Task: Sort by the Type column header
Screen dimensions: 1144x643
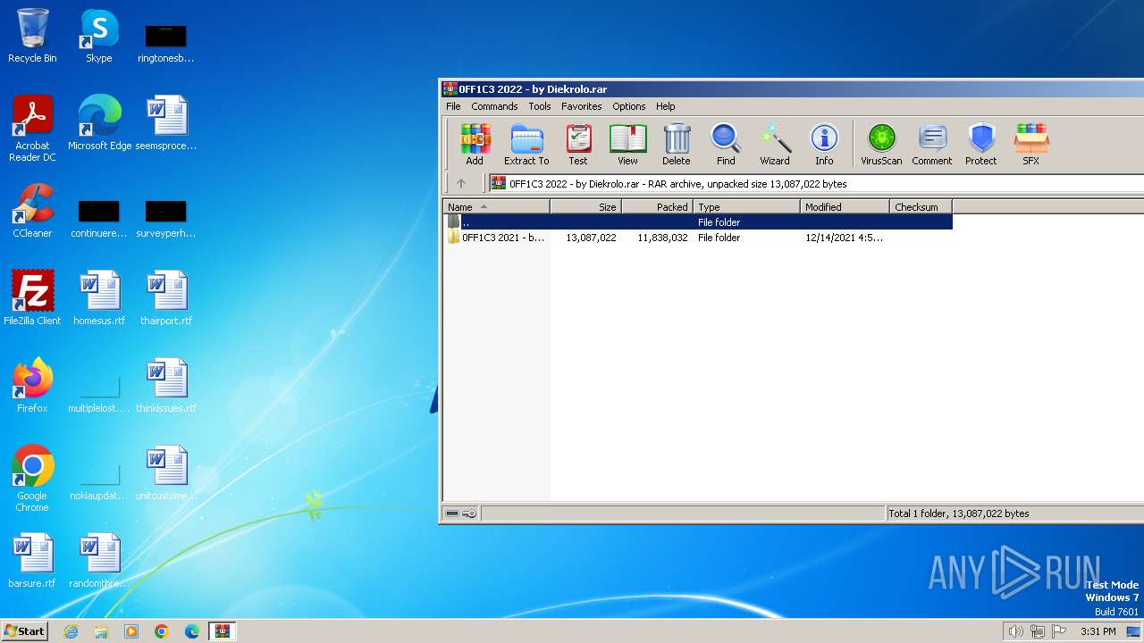Action: pos(746,206)
